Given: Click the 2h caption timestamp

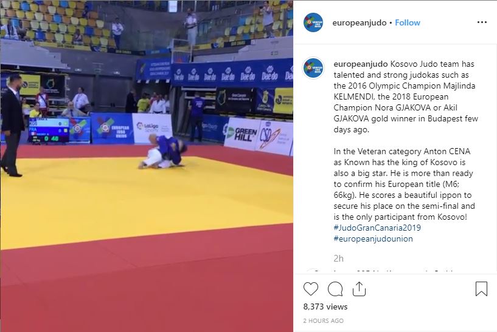Looking at the screenshot, I should tap(338, 259).
